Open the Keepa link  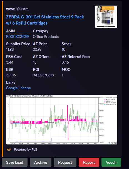click(26, 88)
